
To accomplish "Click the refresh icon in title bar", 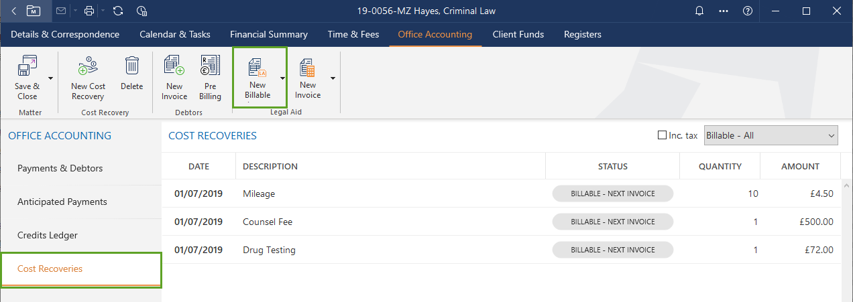I will pyautogui.click(x=118, y=11).
